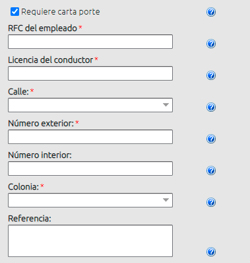The height and width of the screenshot is (263, 250).
Task: Show help icon beside RFC del empleado field
Action: pos(211,44)
